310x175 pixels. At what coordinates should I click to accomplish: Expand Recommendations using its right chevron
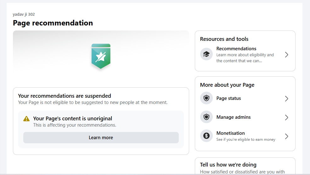click(x=286, y=55)
